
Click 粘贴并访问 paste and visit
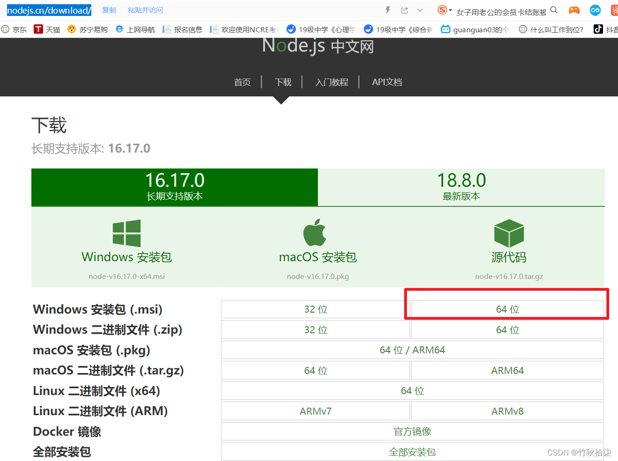(x=145, y=10)
